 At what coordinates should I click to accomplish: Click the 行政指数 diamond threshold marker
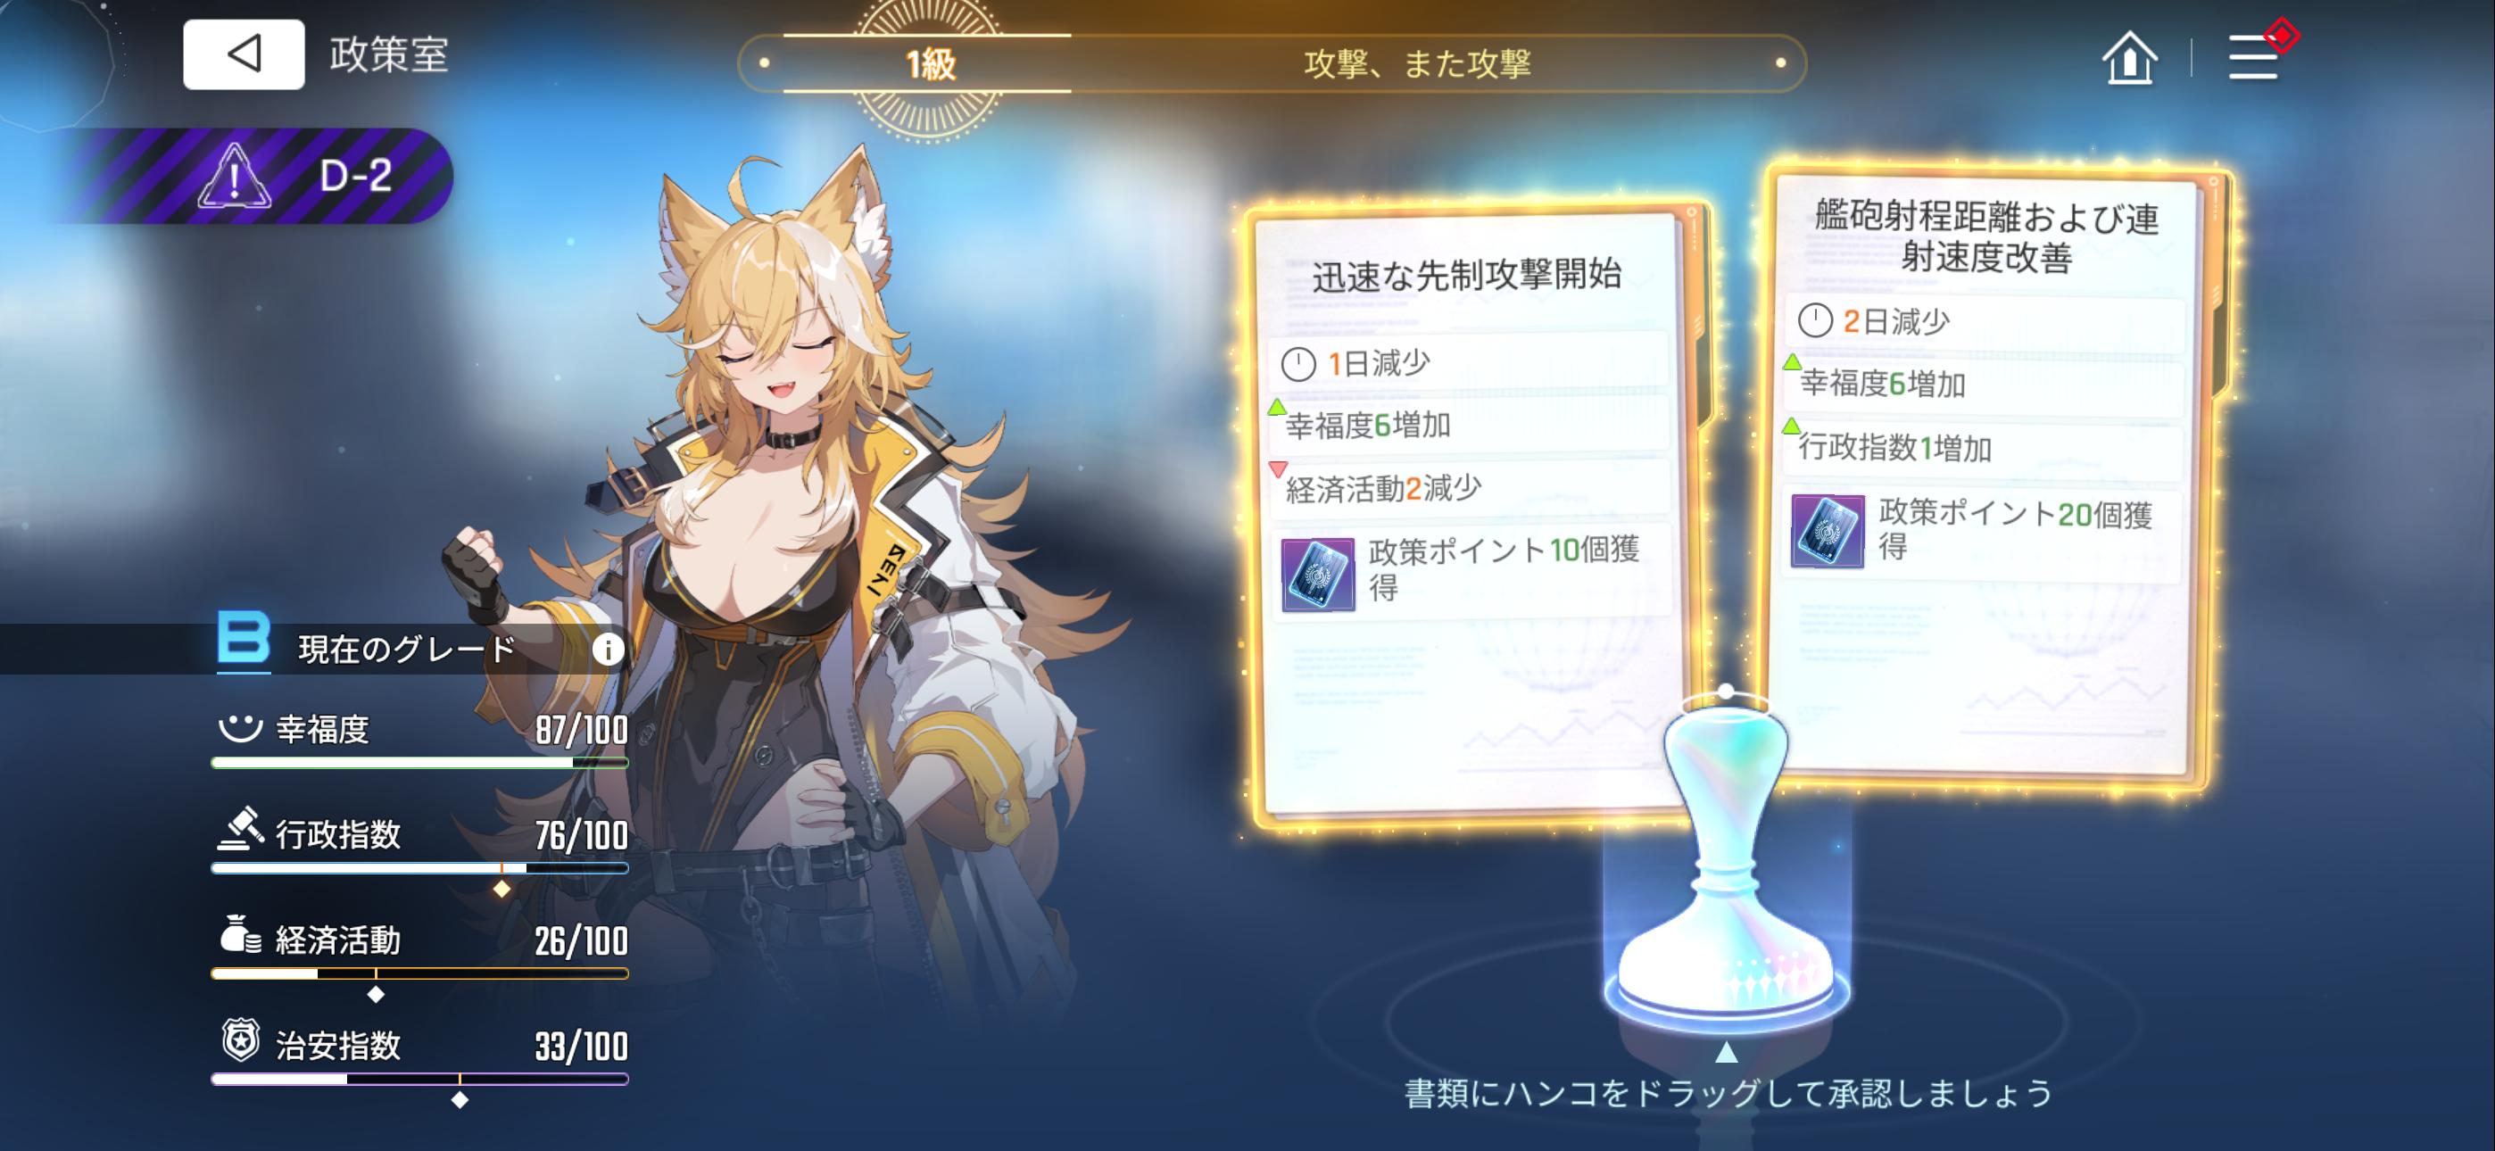[x=501, y=889]
